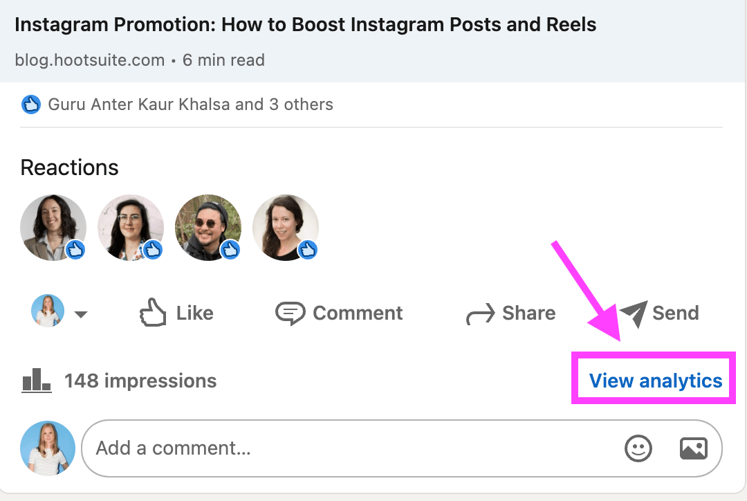Click "Guru Anter Kaur Khalsa and 3 others"
The image size is (747, 501).
point(190,104)
